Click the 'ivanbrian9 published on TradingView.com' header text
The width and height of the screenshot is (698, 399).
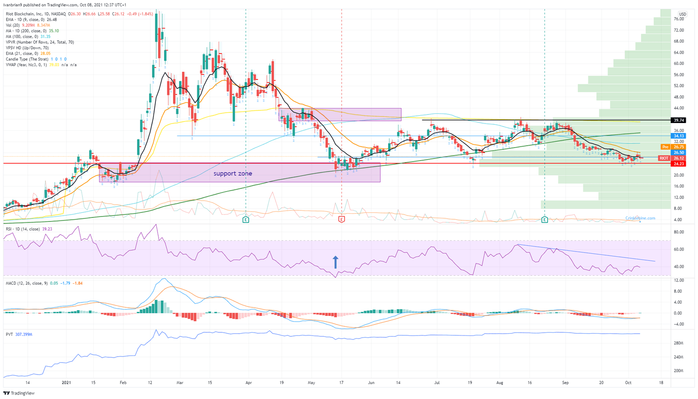[40, 5]
